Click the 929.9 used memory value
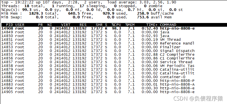Image resolution: width=227 pixels, height=104 pixels. point(115,14)
